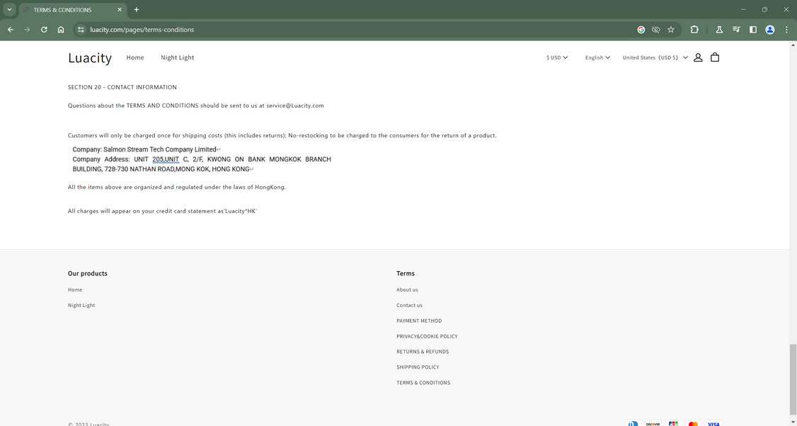This screenshot has height=426, width=797.
Task: Open the PRIVACY&COOKIE POLICY footer link
Action: [427, 336]
